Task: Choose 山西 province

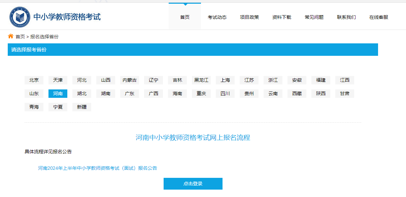Action: [106, 80]
